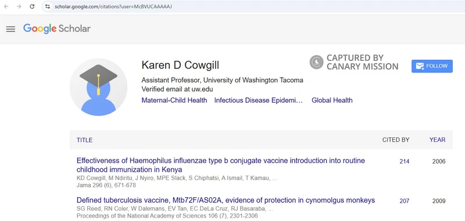Select the year 2006 cell
This screenshot has height=221, width=465.
pos(439,161)
